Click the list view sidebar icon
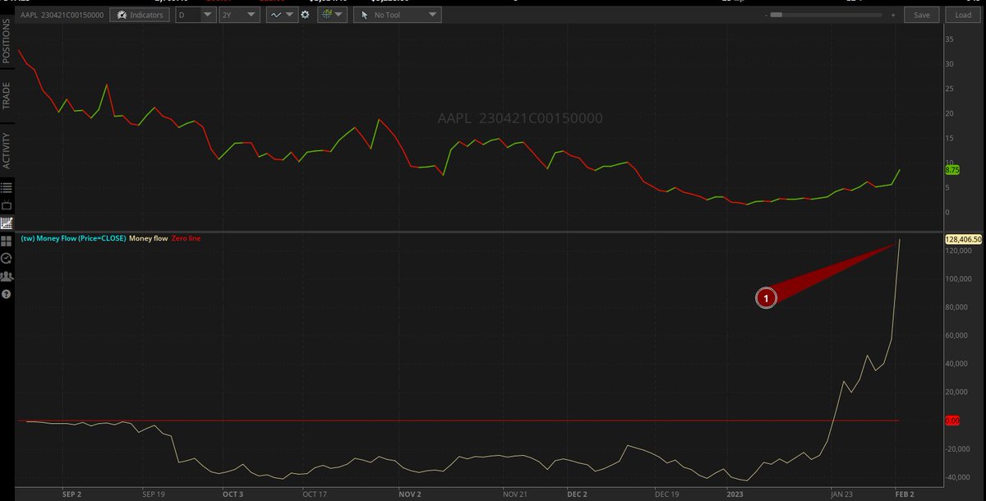986x501 pixels. click(7, 187)
